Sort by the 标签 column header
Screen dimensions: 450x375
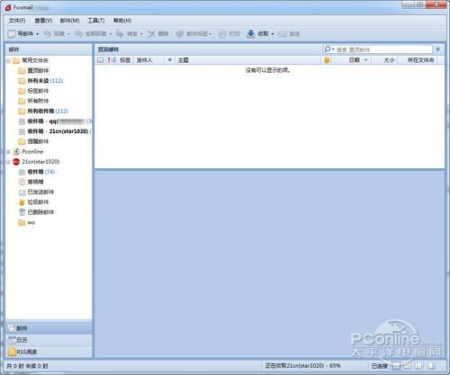[x=125, y=60]
